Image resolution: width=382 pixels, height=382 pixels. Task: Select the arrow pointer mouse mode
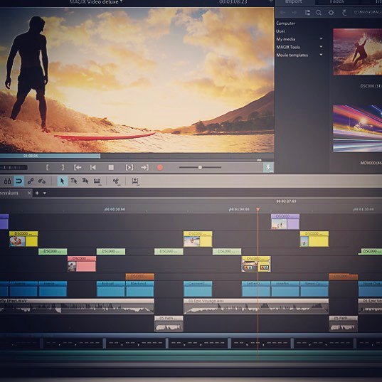[63, 181]
